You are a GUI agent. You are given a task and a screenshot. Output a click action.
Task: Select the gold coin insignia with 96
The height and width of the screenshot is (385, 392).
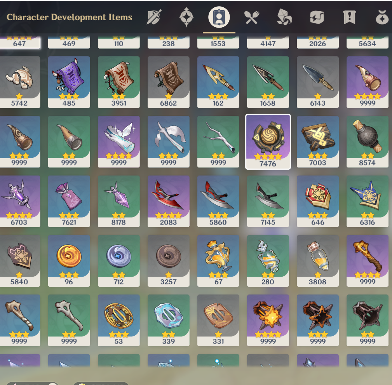(69, 261)
